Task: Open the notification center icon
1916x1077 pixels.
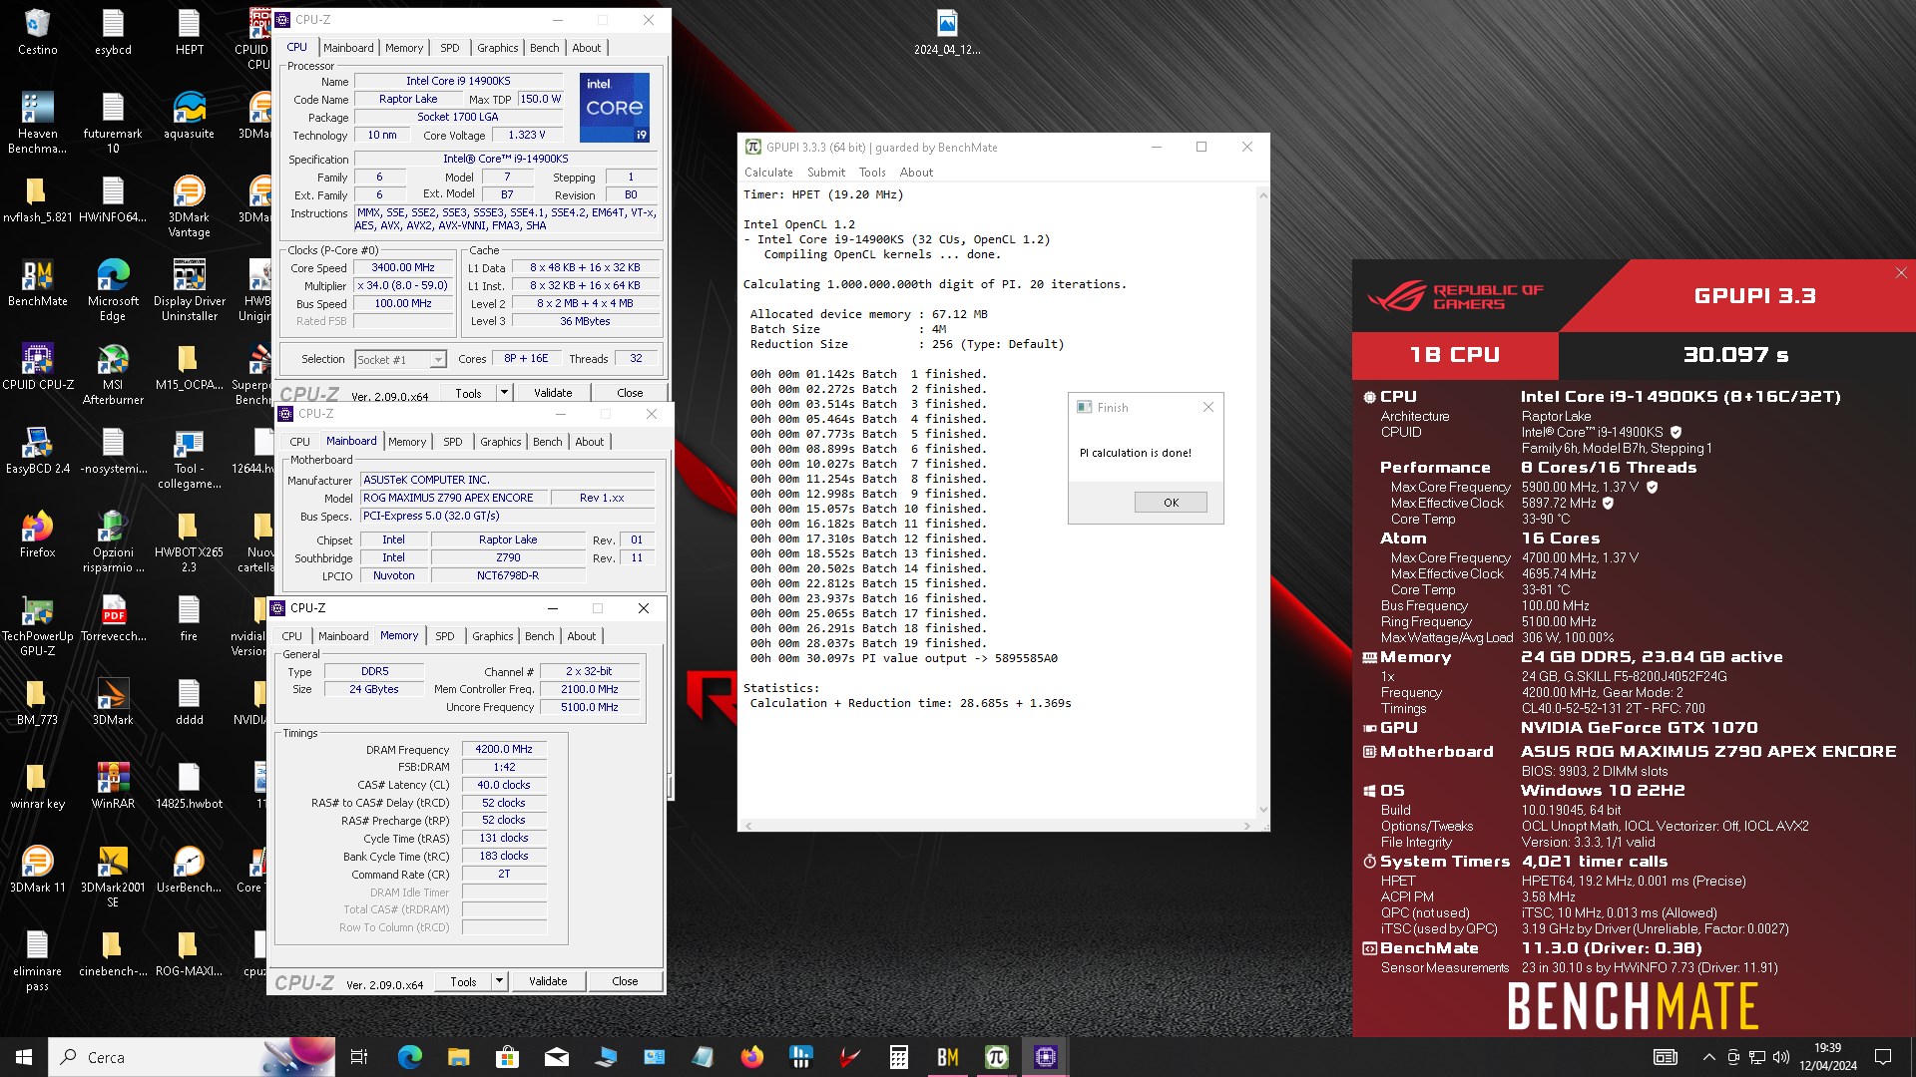Action: (1883, 1057)
